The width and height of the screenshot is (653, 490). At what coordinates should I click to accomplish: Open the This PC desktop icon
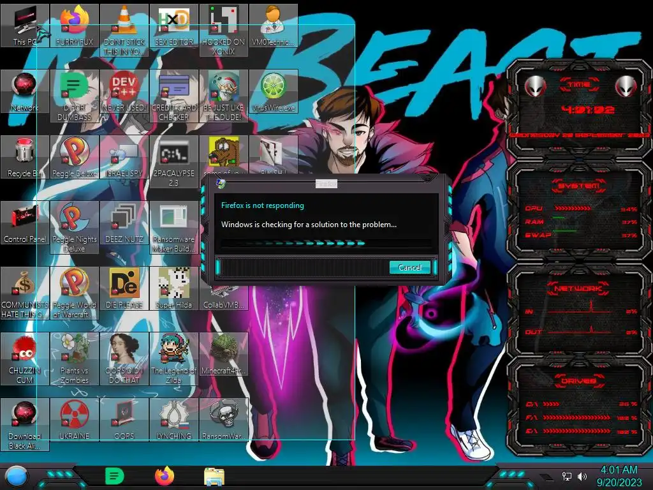pyautogui.click(x=25, y=26)
